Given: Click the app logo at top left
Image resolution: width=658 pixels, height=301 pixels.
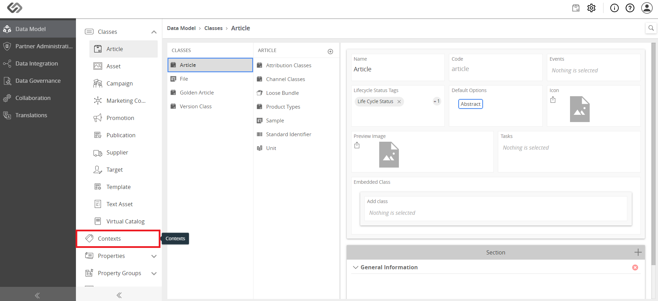Looking at the screenshot, I should coord(14,8).
